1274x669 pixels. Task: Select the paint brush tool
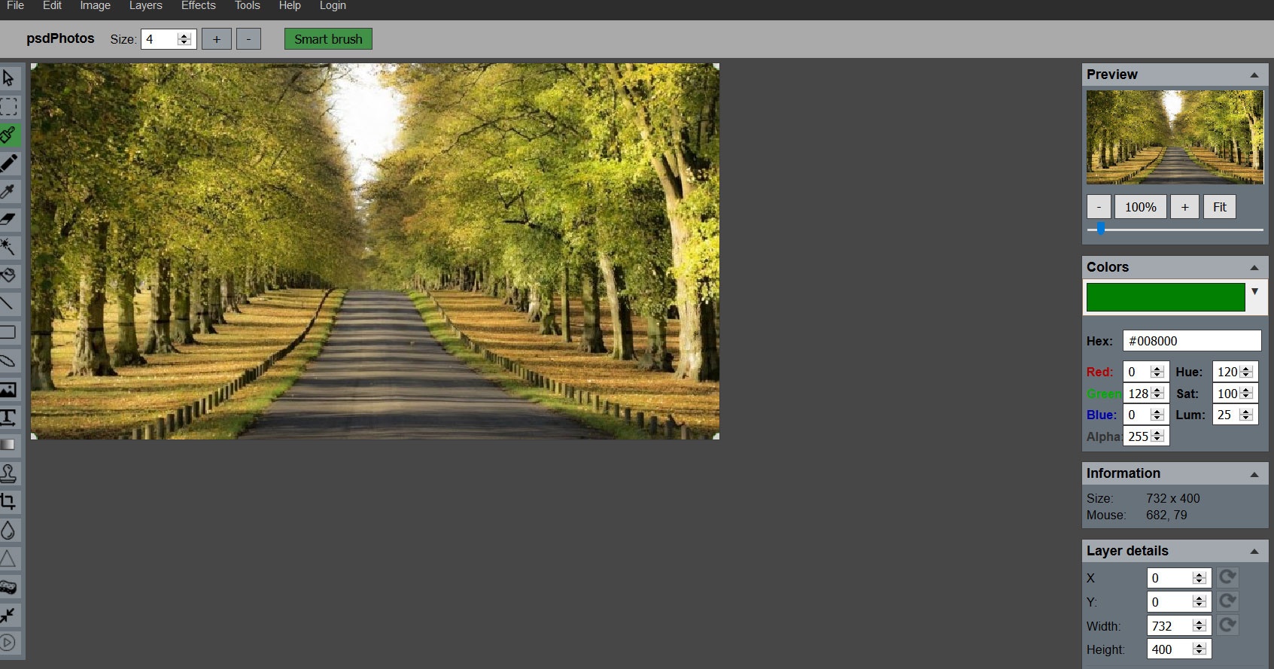pos(9,135)
